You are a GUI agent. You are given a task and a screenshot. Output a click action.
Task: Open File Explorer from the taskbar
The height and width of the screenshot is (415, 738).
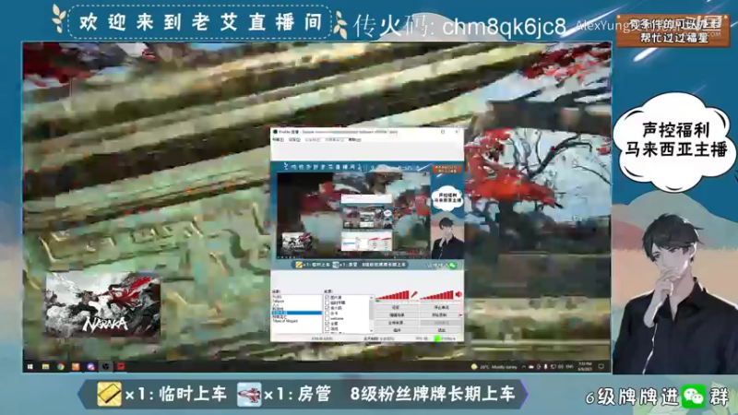(45, 366)
